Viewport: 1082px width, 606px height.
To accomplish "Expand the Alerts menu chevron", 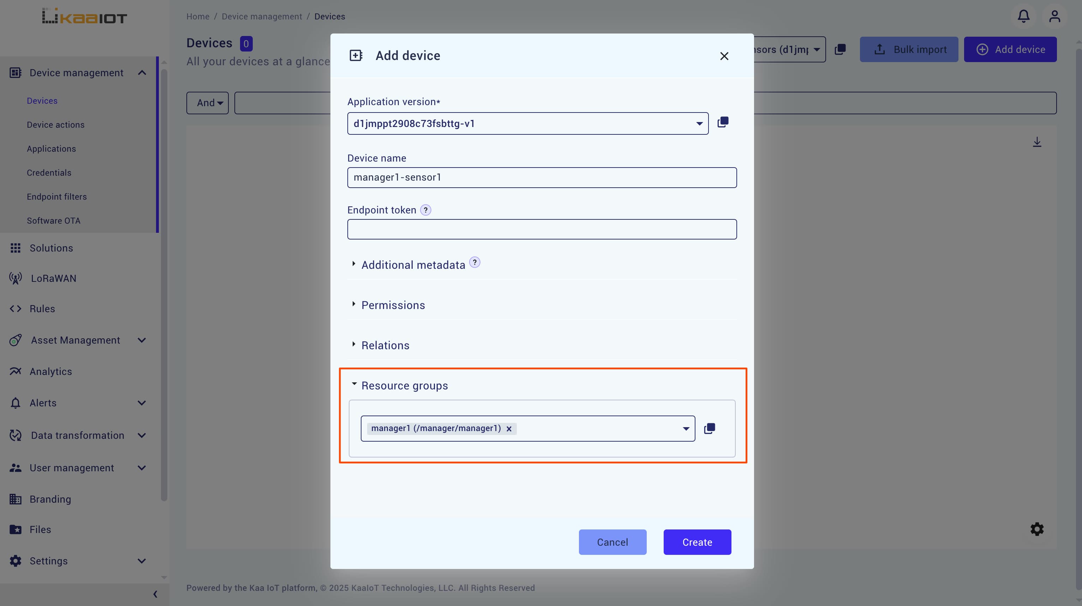I will pyautogui.click(x=142, y=403).
